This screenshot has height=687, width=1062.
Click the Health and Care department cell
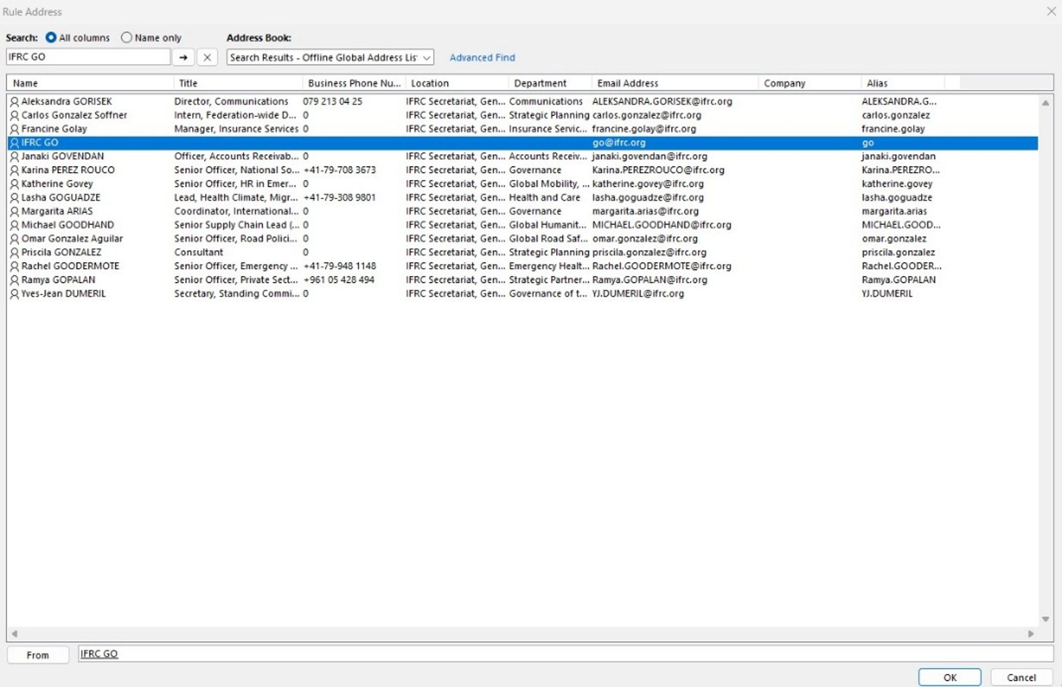click(545, 197)
